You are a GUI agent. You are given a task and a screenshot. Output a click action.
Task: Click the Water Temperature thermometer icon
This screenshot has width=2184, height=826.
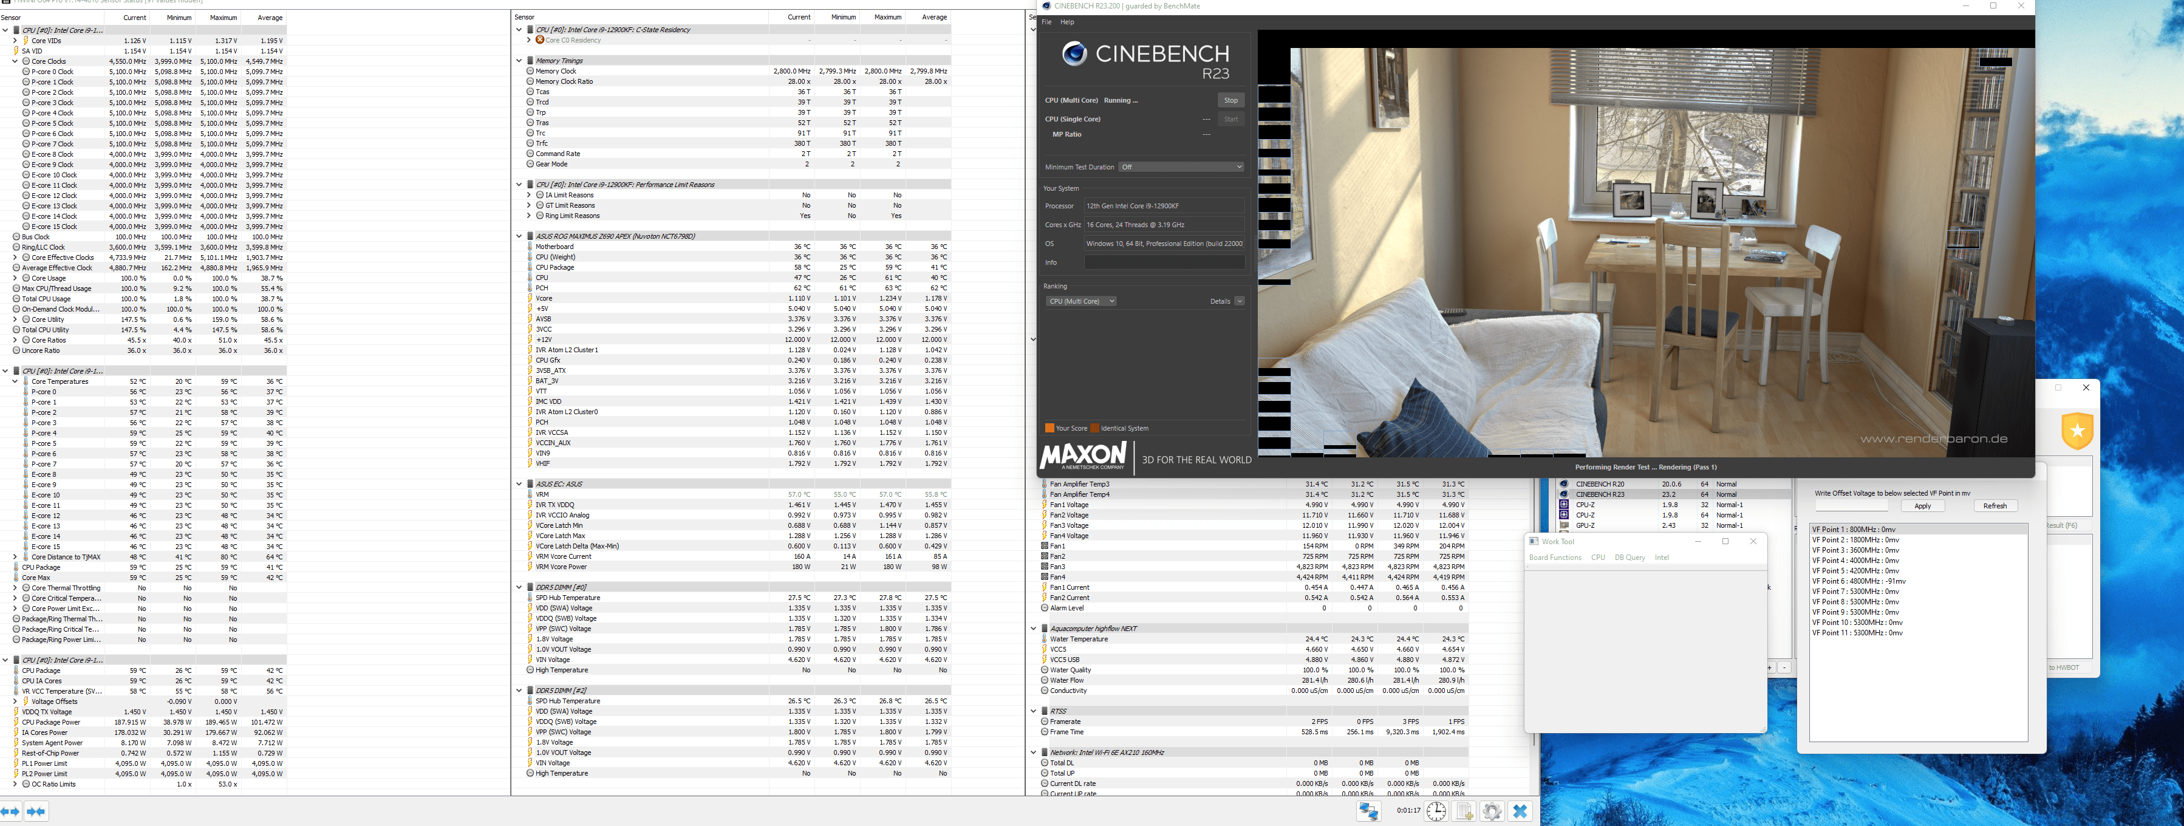[1045, 638]
